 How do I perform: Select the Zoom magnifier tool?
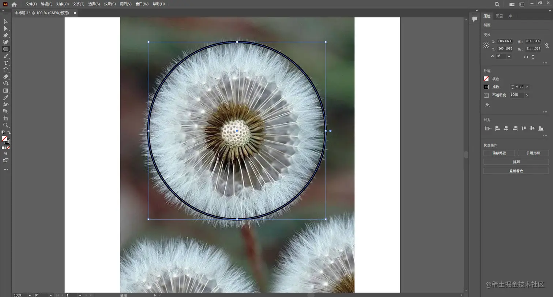tap(5, 125)
